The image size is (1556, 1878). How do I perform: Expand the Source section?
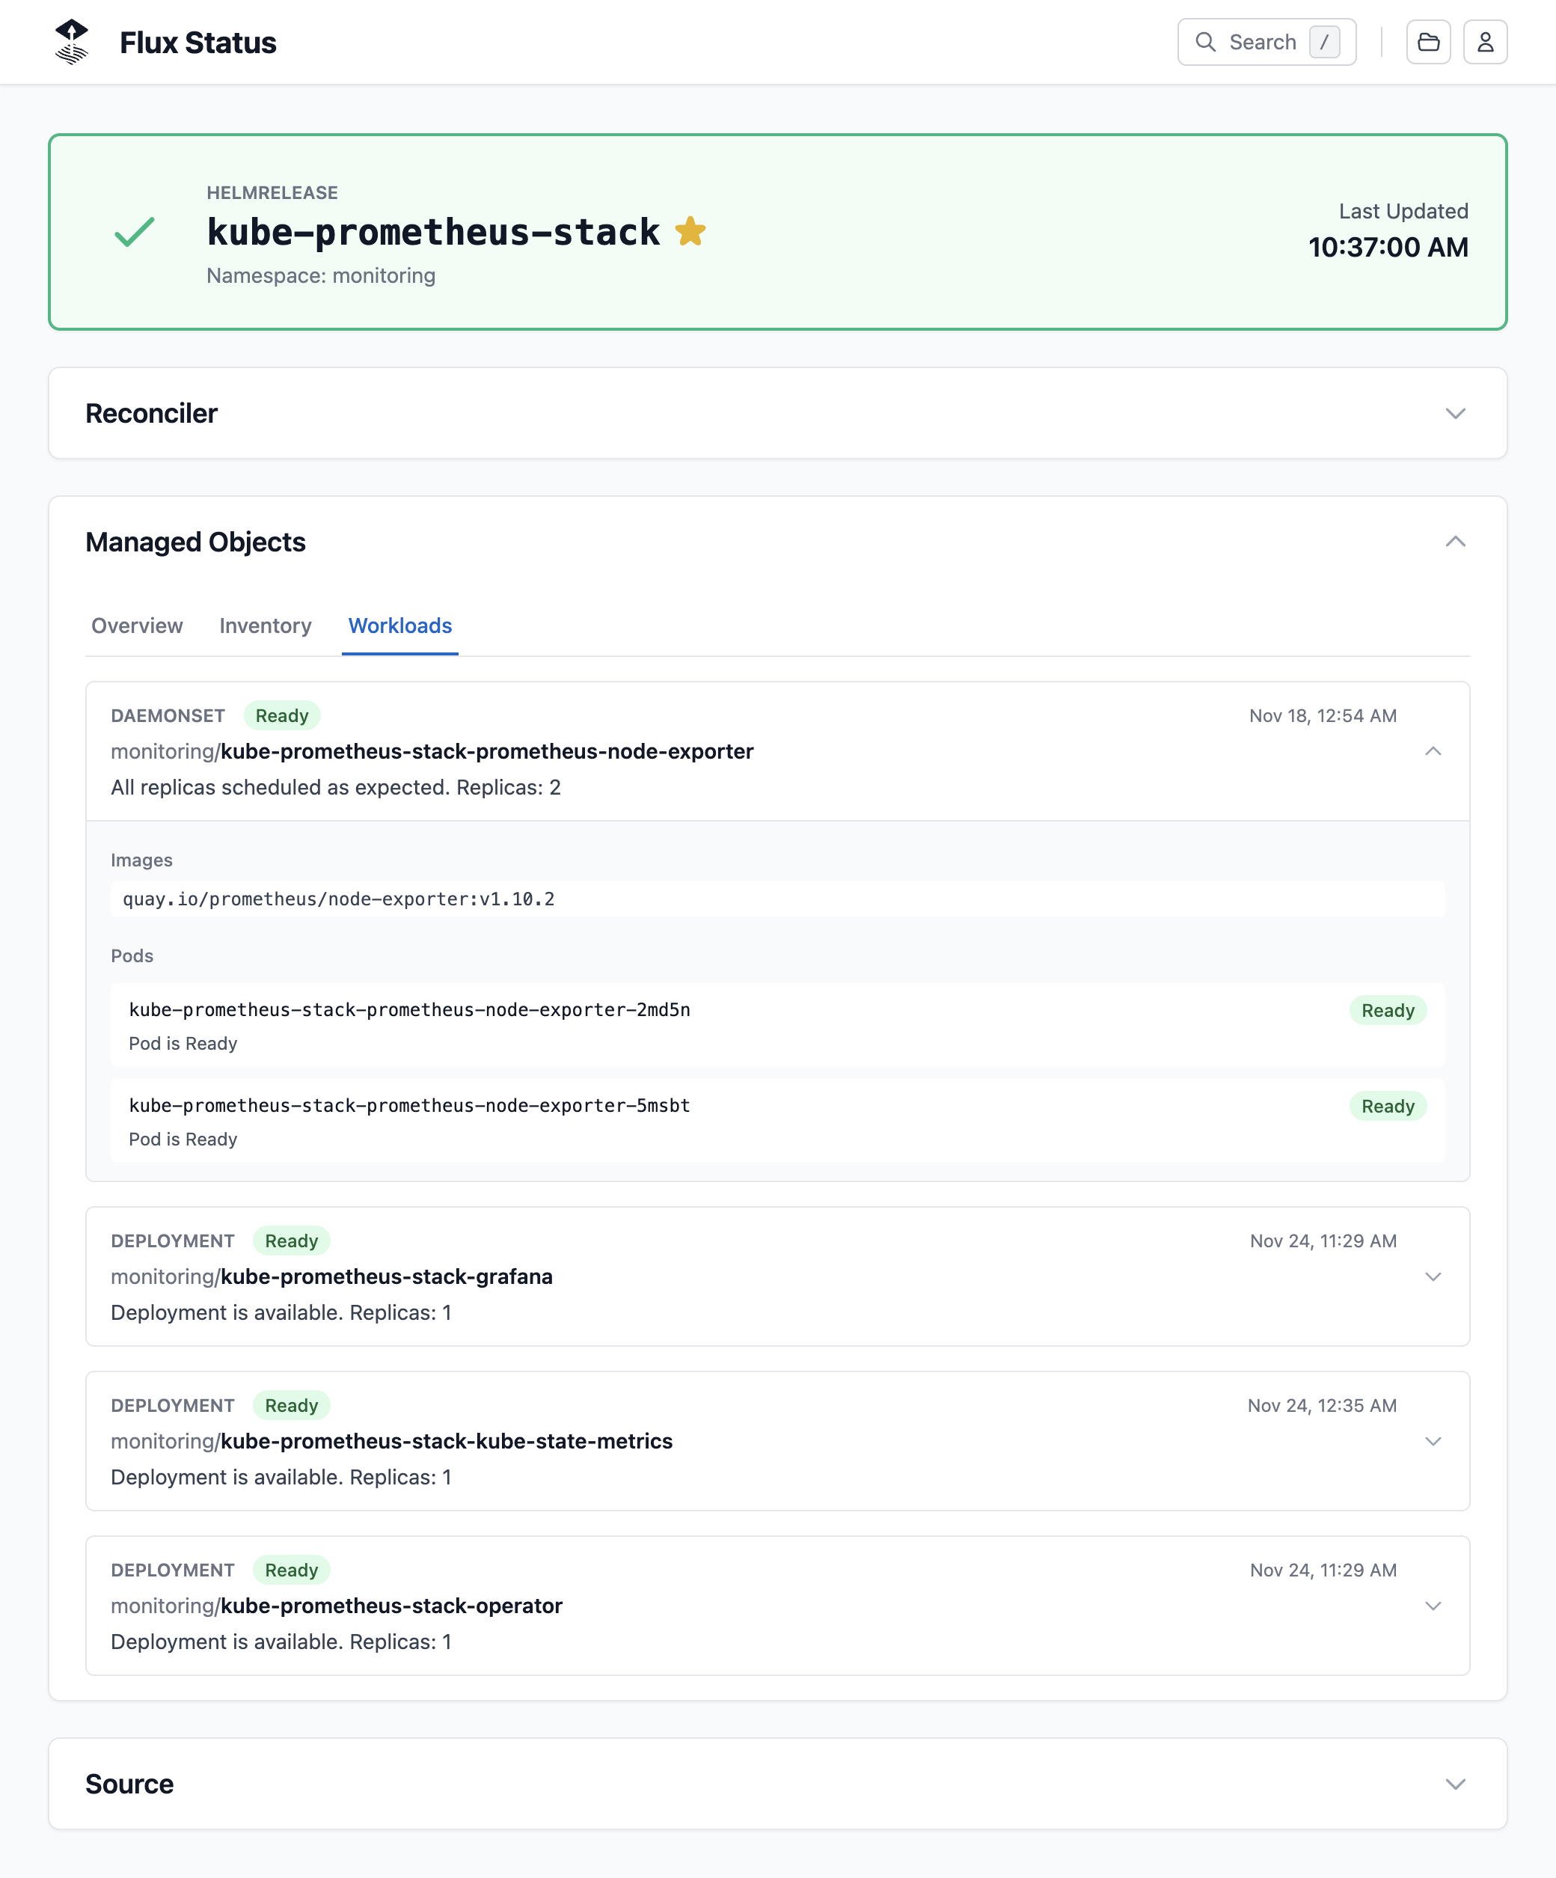pos(1455,1784)
